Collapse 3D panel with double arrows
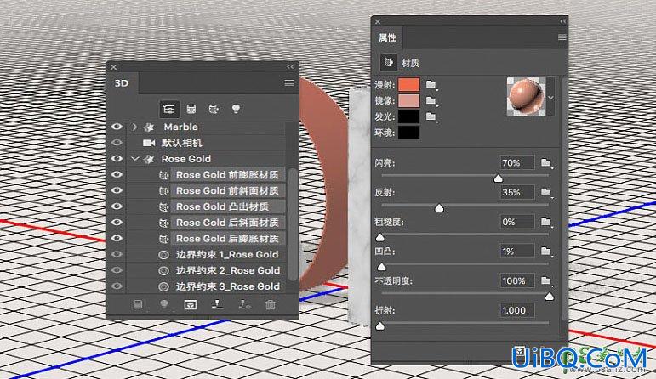 [290, 67]
